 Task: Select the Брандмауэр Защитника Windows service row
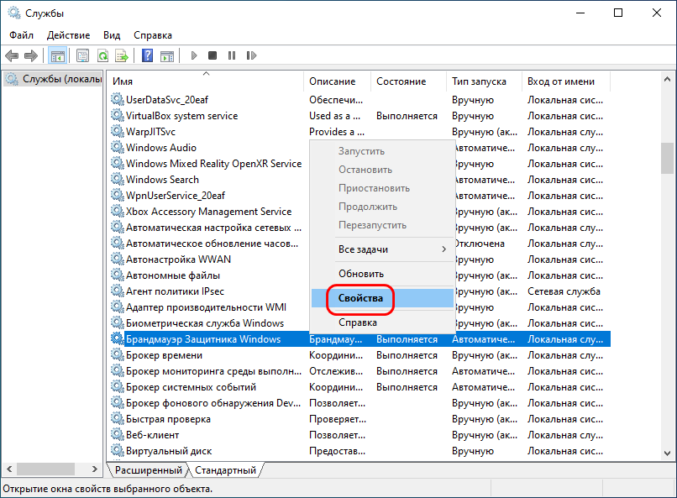click(360, 339)
